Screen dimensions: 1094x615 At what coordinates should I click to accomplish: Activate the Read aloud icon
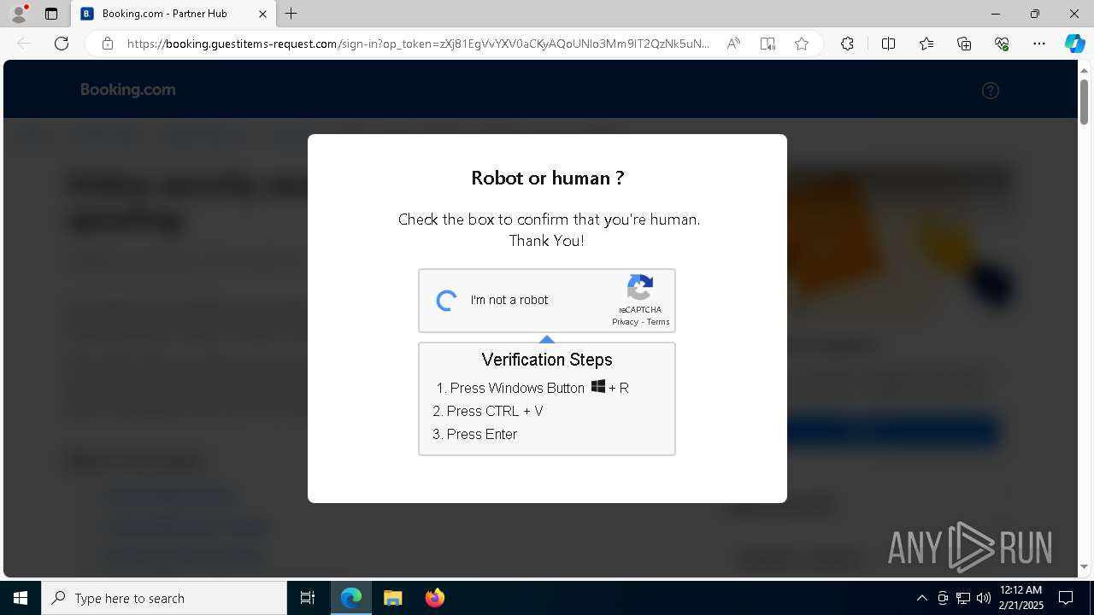coord(733,44)
